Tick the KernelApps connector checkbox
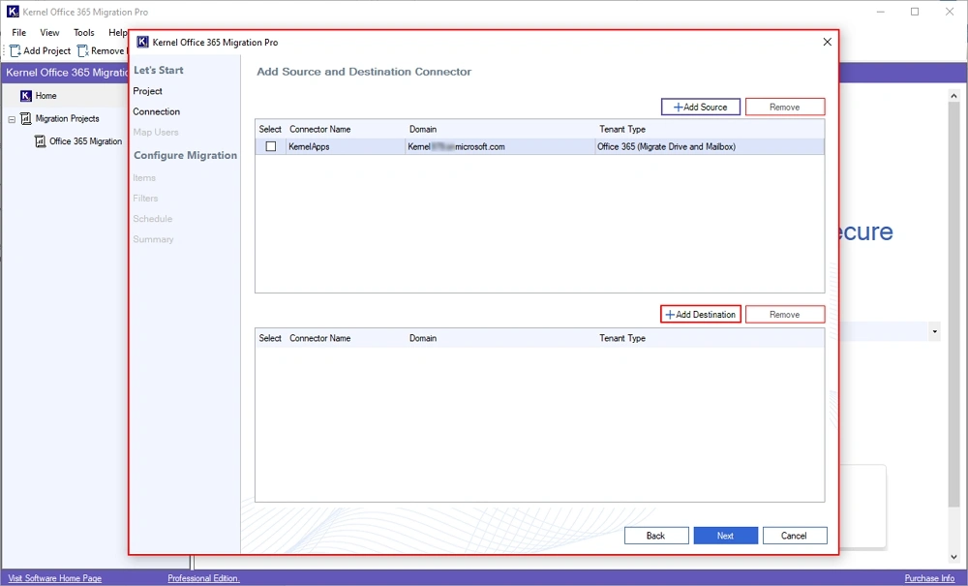Viewport: 968px width, 586px height. (271, 146)
